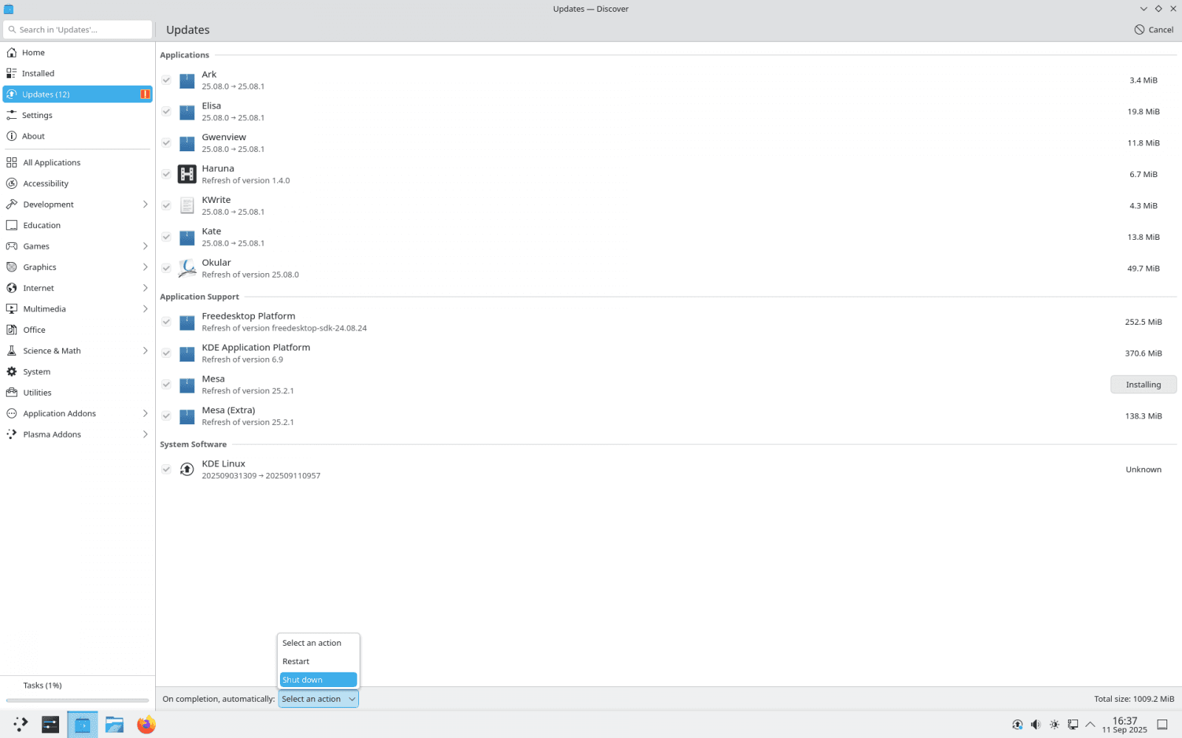Open Discover Settings from sidebar
1182x738 pixels.
[x=78, y=115]
